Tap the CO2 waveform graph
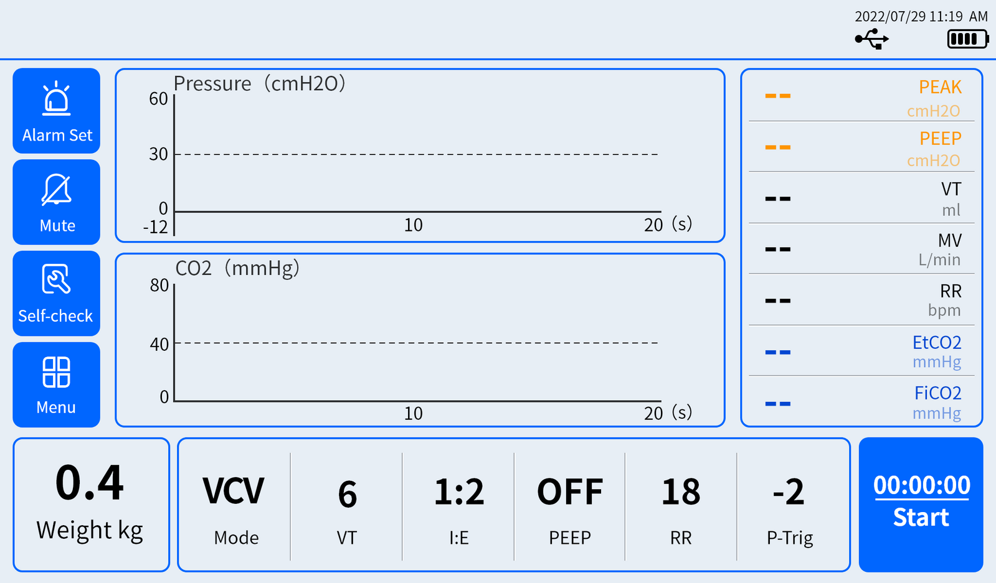Viewport: 996px width, 583px height. 420,340
